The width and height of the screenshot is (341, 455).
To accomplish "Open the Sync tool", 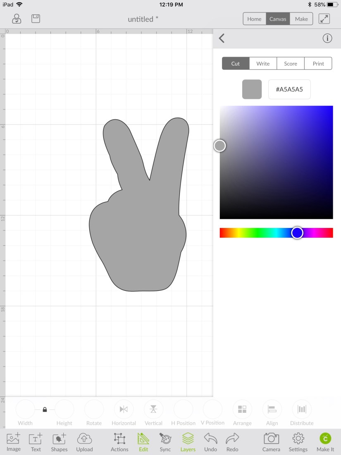I will tap(165, 441).
